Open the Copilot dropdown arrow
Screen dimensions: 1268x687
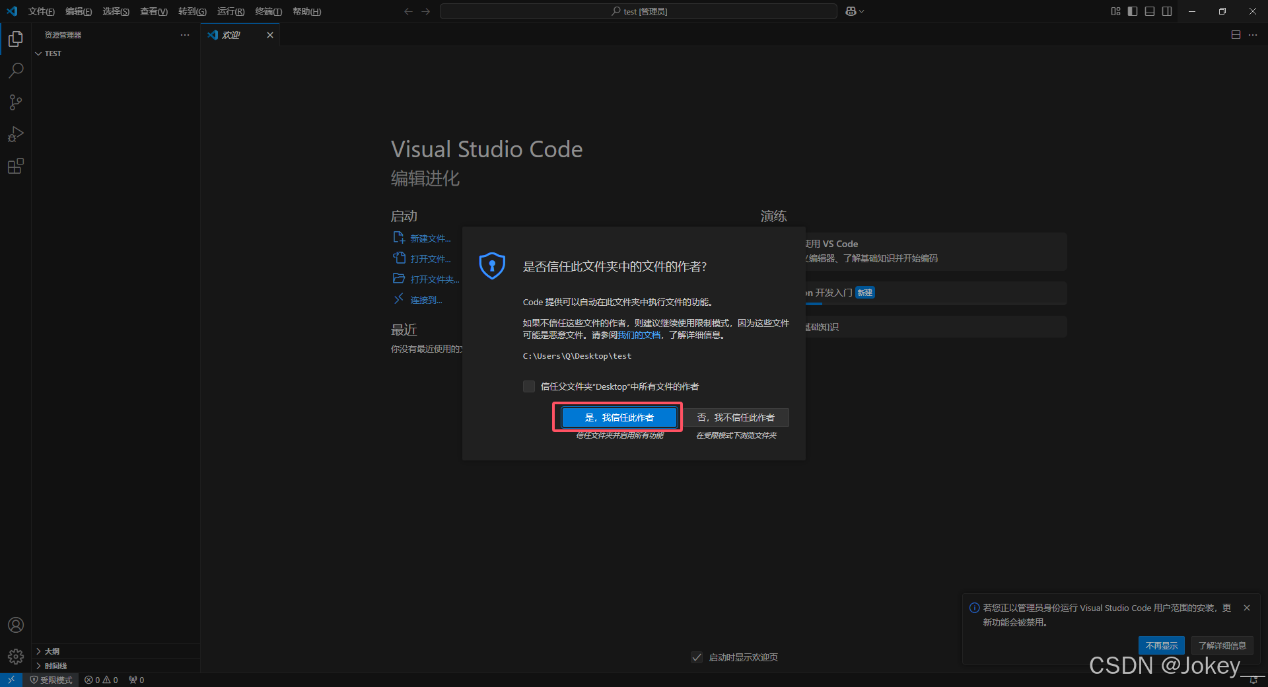(862, 11)
